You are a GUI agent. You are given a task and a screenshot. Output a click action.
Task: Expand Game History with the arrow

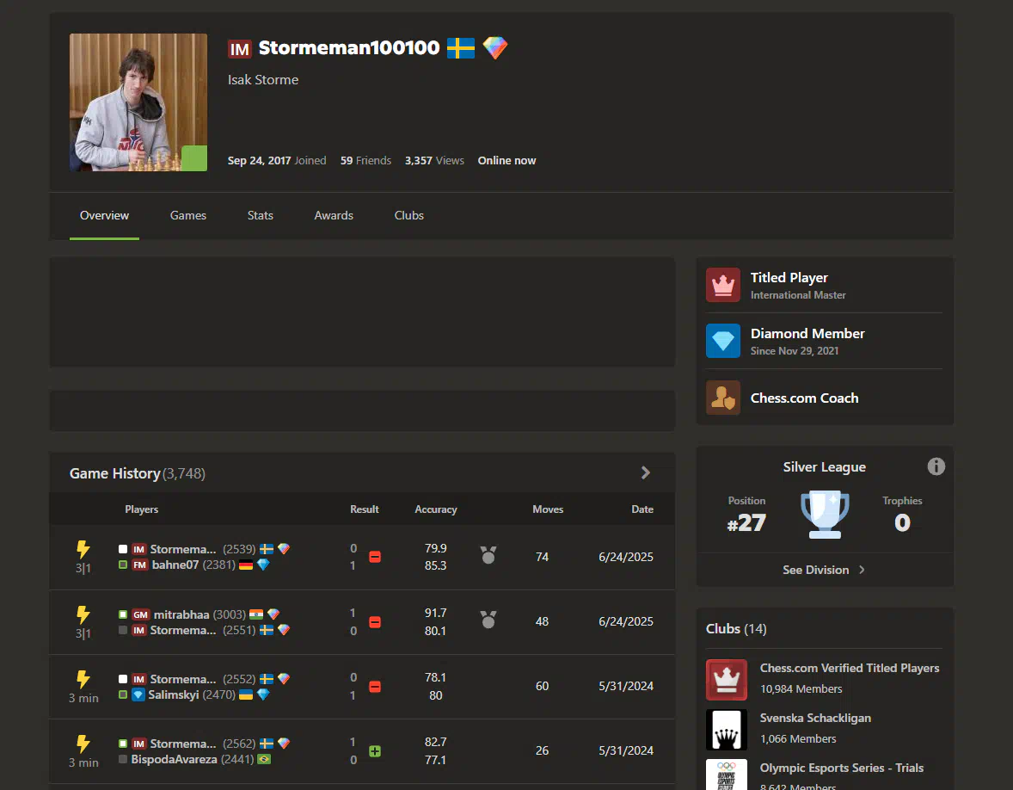pos(645,473)
